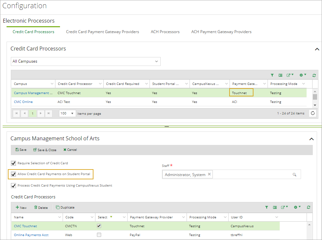Click the Delete icon above the processors grid
Image resolution: width=322 pixels, height=240 pixels.
(41, 207)
